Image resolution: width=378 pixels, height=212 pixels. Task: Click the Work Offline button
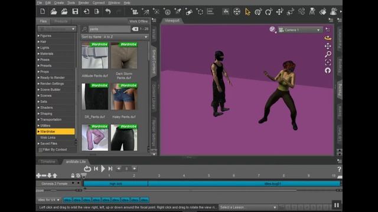click(x=138, y=21)
